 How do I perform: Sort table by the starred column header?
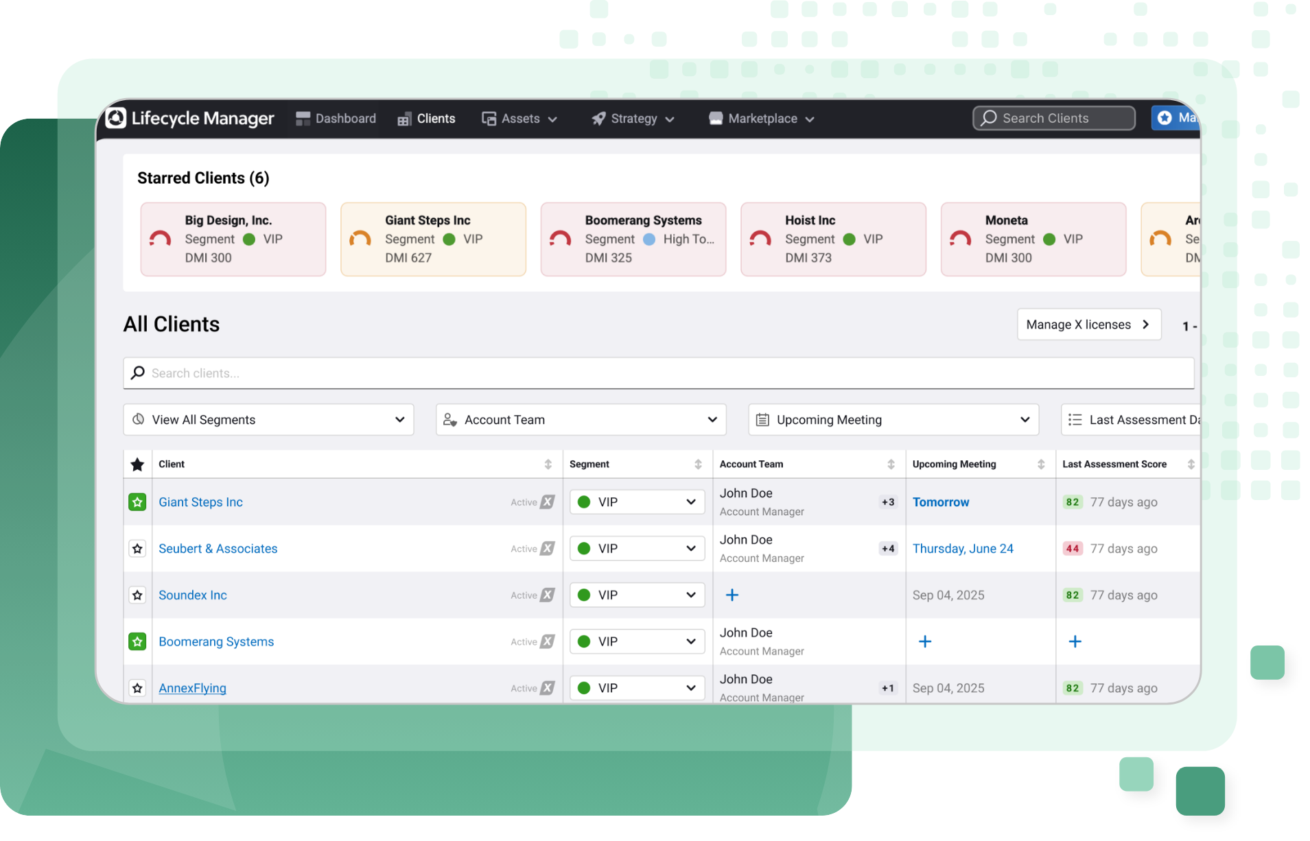[x=137, y=464]
